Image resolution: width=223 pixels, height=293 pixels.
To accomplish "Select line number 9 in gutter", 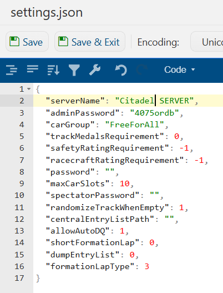I will pos(22,183).
